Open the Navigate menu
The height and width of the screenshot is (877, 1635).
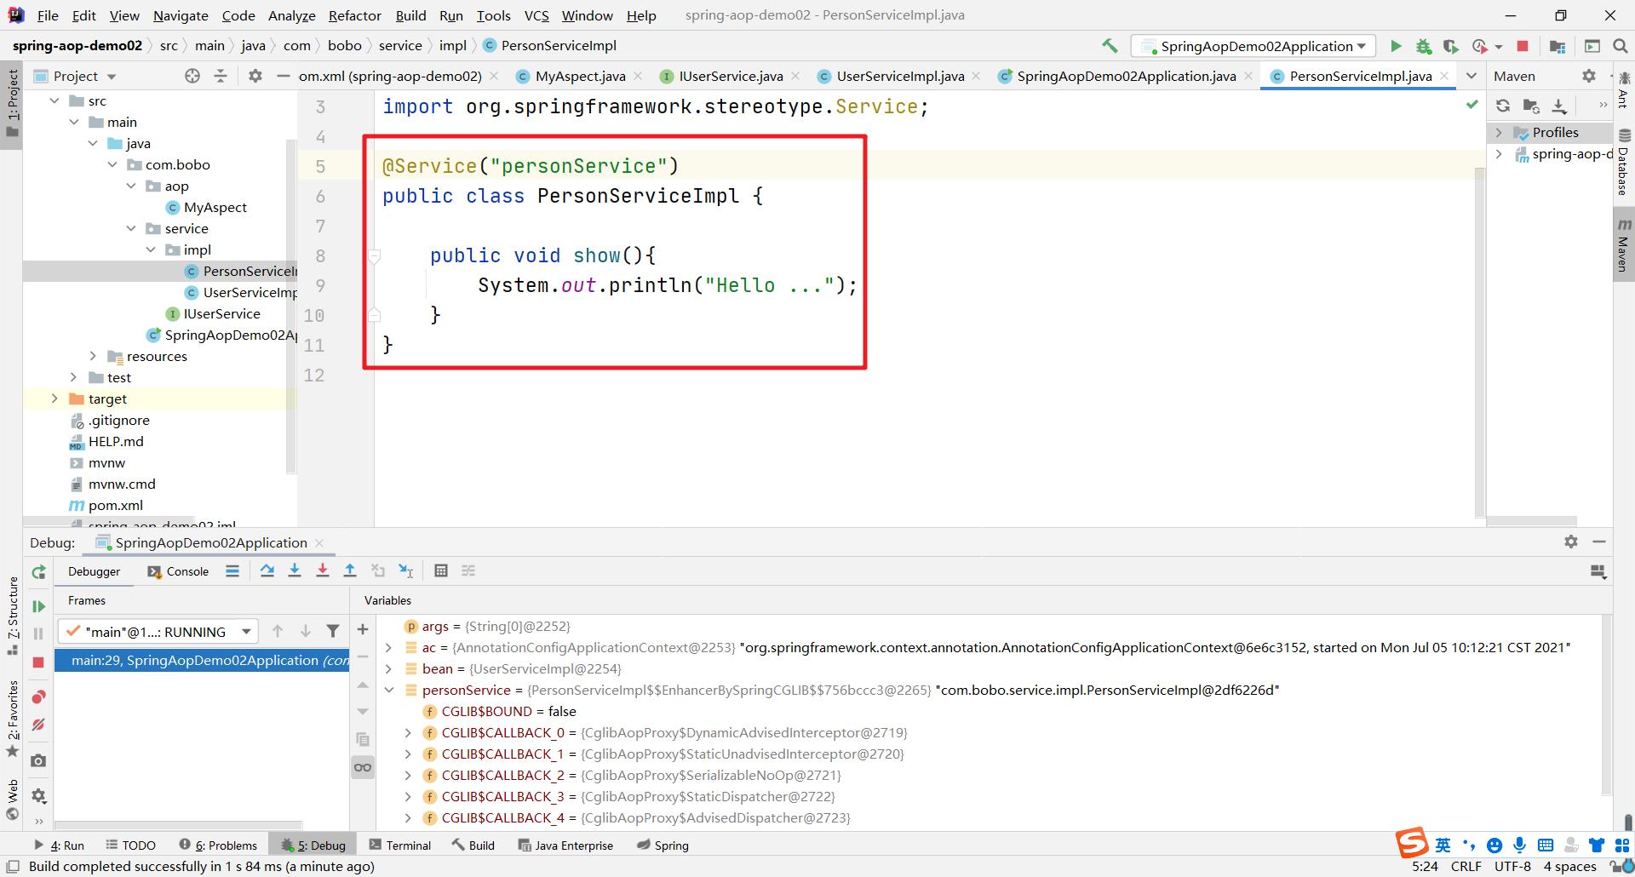181,15
